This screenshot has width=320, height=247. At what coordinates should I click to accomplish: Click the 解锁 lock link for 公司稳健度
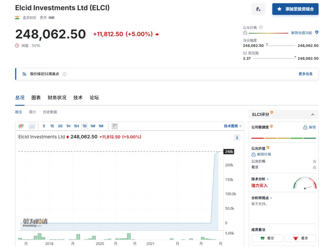[310, 127]
